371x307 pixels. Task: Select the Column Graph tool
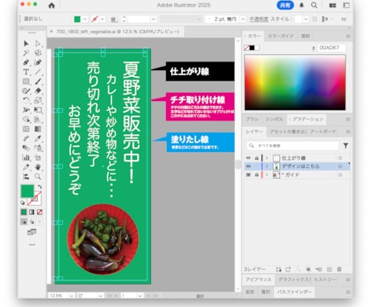[26, 158]
